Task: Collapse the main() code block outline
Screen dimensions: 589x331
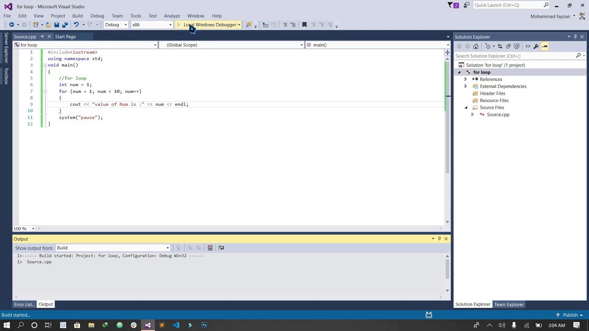Action: point(45,65)
